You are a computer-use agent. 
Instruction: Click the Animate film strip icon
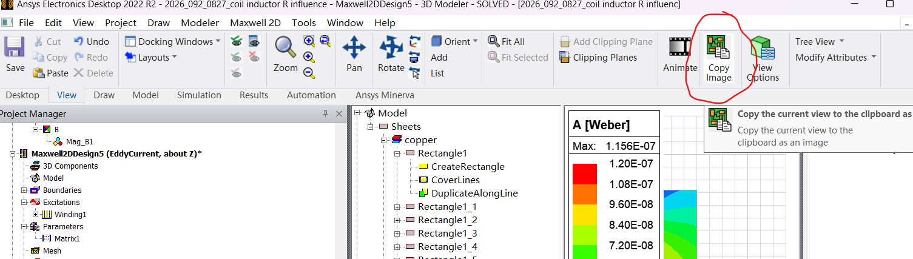click(x=680, y=47)
